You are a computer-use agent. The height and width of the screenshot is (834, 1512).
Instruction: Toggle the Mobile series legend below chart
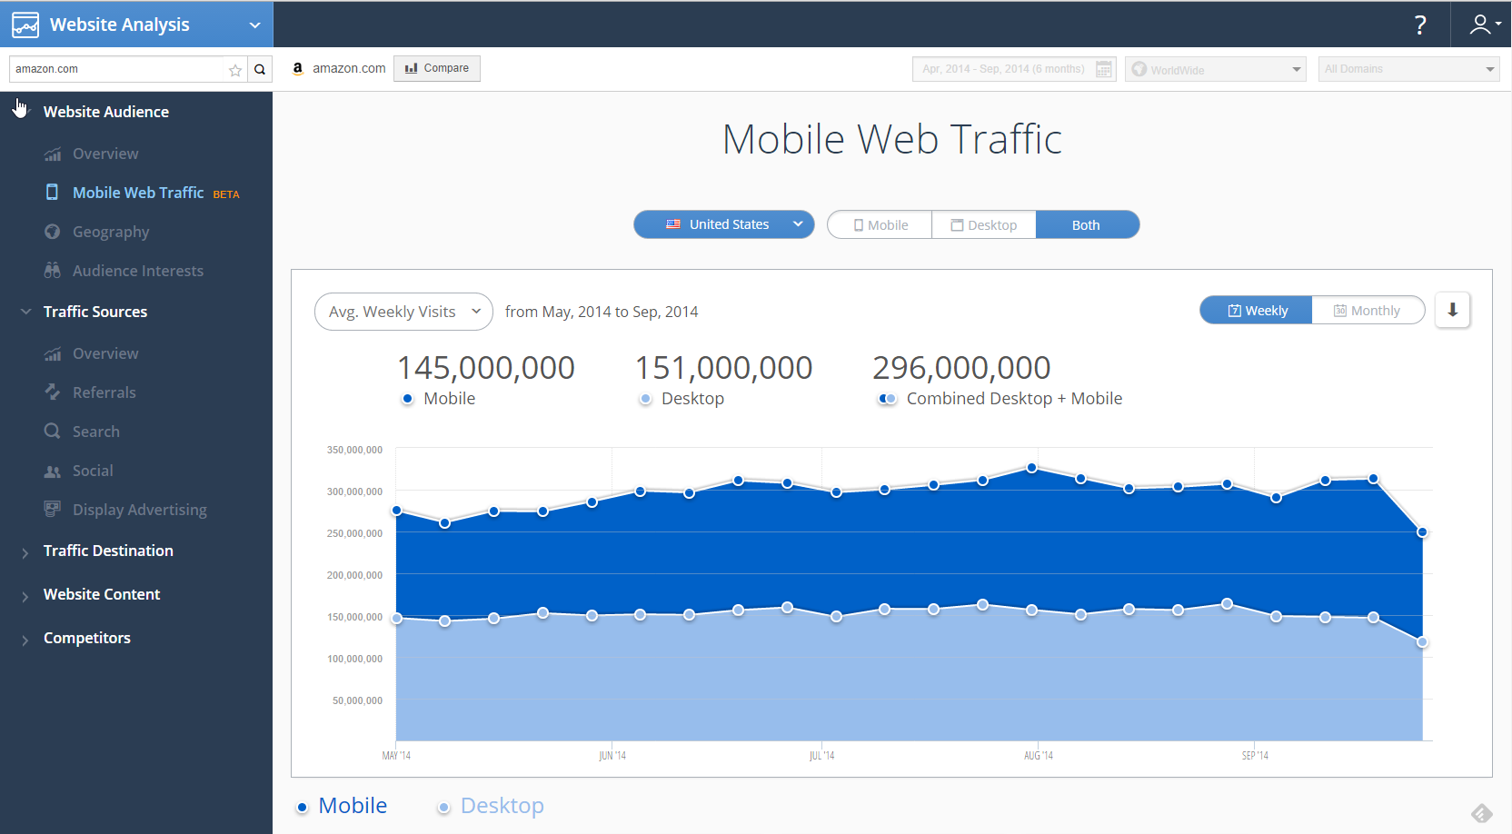click(343, 806)
